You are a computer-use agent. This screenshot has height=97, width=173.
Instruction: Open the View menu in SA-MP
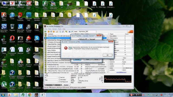[x=50, y=29]
